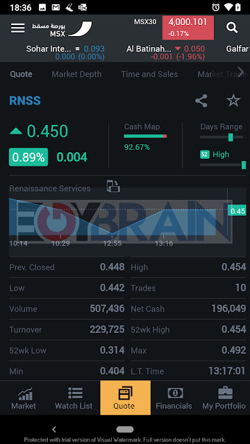The width and height of the screenshot is (250, 444).
Task: Share the RNSS quote
Action: [201, 101]
